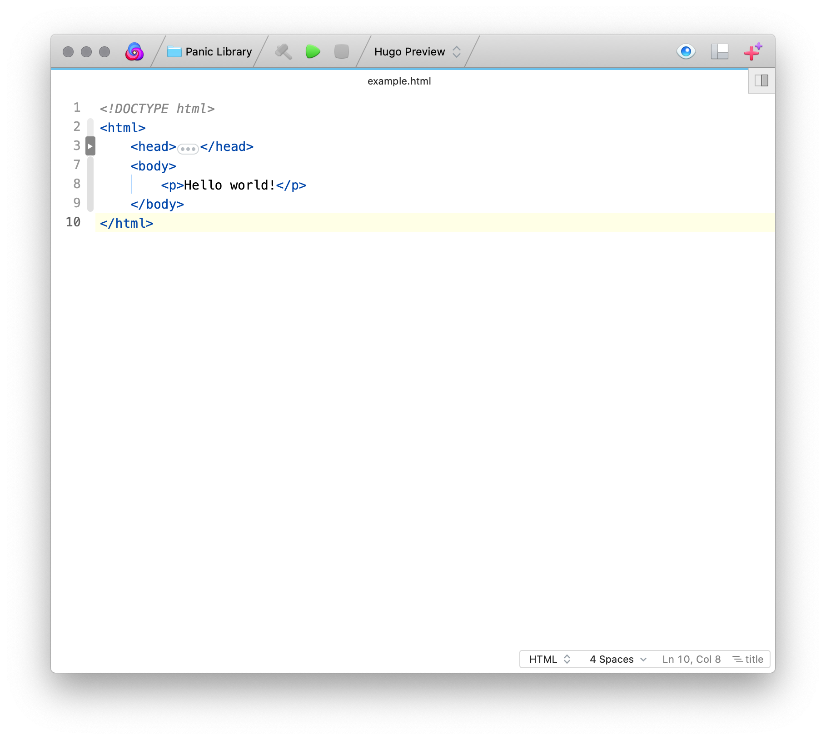Click the Ln 10, Col 8 position indicator
Viewport: 826px width, 740px height.
[x=692, y=659]
